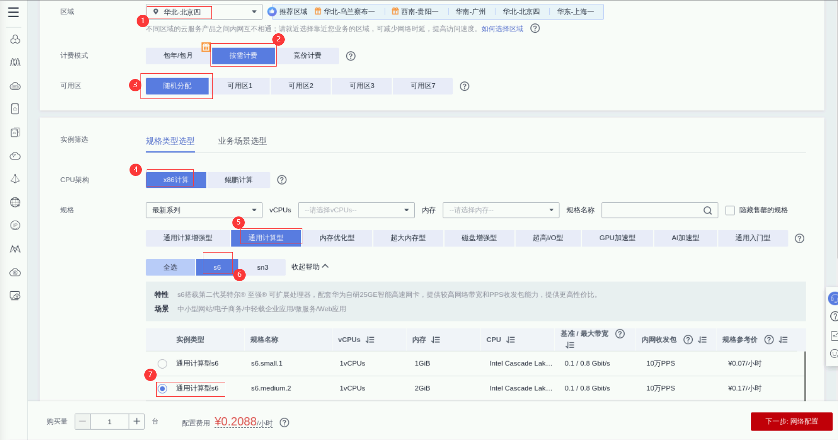
Task: Click the monitor with cloud sidebar icon
Action: pyautogui.click(x=15, y=295)
